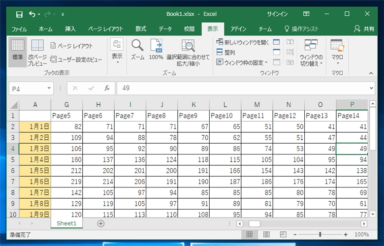Switch to the 校閲 tab

[189, 29]
